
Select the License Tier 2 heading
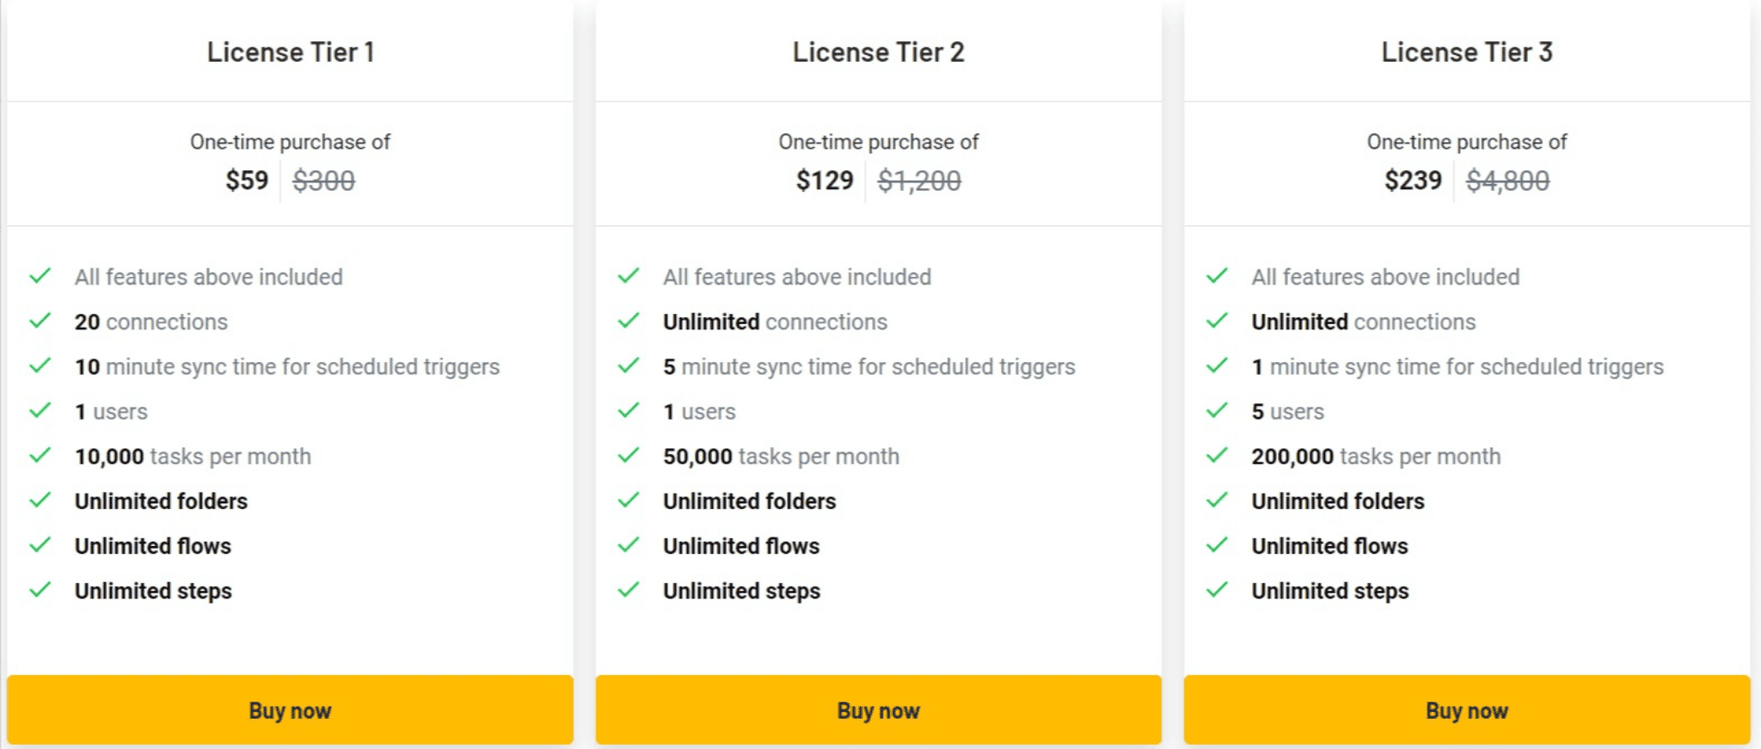pyautogui.click(x=878, y=52)
